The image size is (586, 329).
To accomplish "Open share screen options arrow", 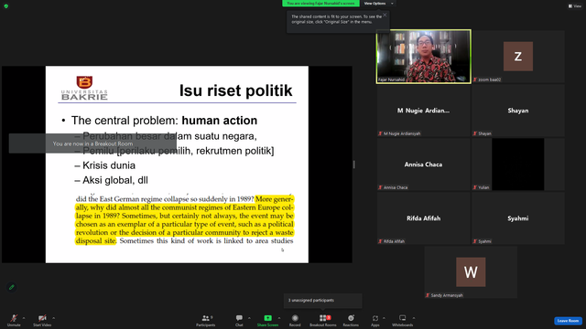I will click(x=279, y=318).
